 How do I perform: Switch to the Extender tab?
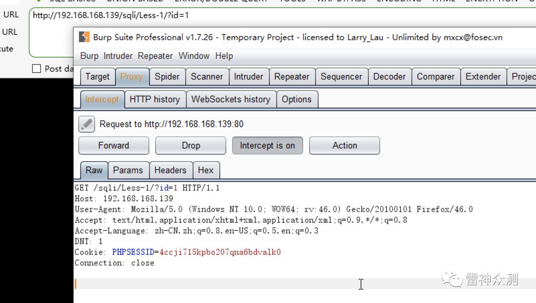483,76
